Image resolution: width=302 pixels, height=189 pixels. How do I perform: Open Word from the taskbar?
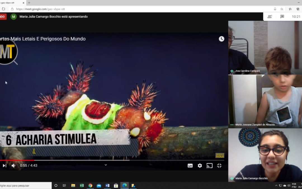107,186
